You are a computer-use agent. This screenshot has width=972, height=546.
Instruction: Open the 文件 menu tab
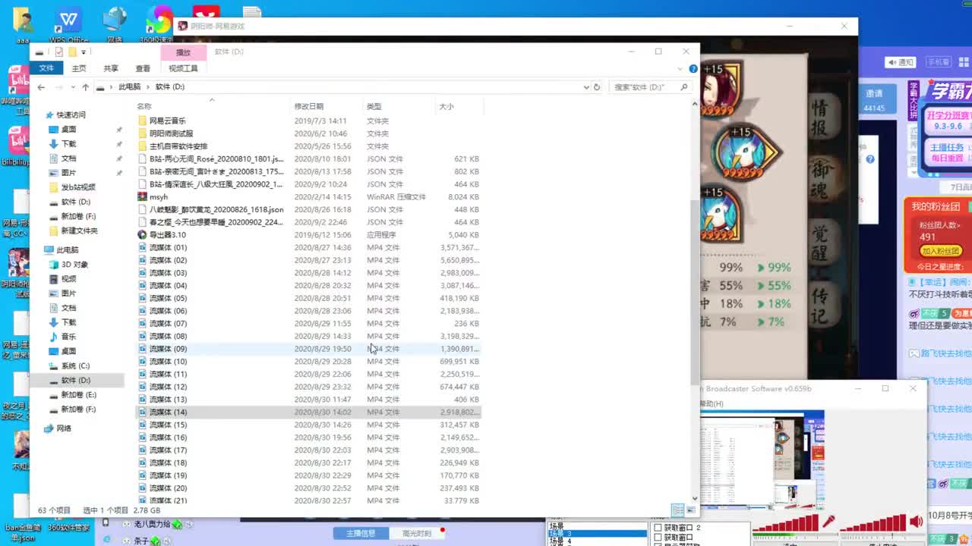[46, 68]
